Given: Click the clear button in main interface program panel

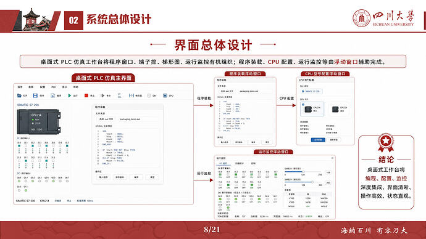Looking at the screenshot, I should (x=152, y=177).
